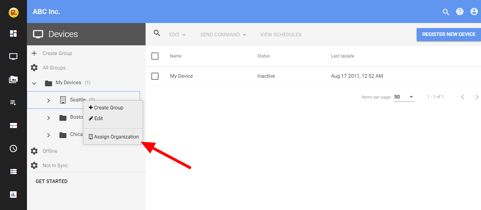Click Create Group in the sidebar
The image size is (481, 210).
point(57,53)
